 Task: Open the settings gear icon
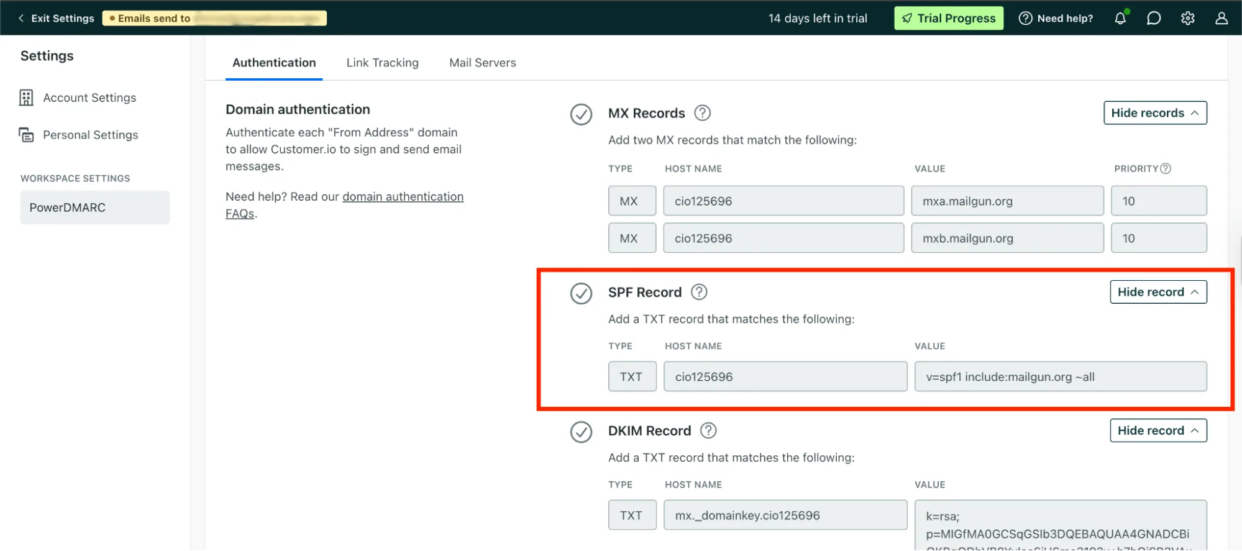click(x=1188, y=18)
